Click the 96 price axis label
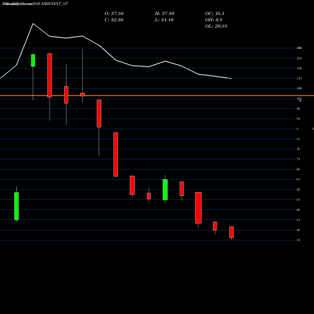The image size is (314, 314). point(298,109)
